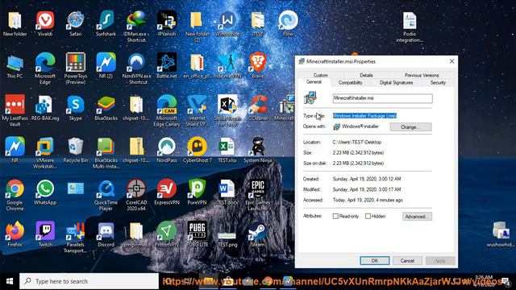Open the Previous Versions tab
This screenshot has height=290, width=516.
[x=422, y=75]
